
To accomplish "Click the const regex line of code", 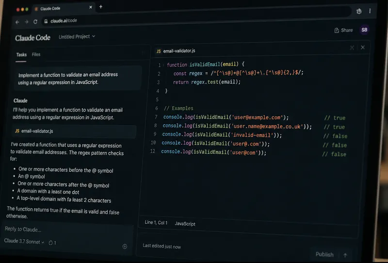I will pos(238,73).
